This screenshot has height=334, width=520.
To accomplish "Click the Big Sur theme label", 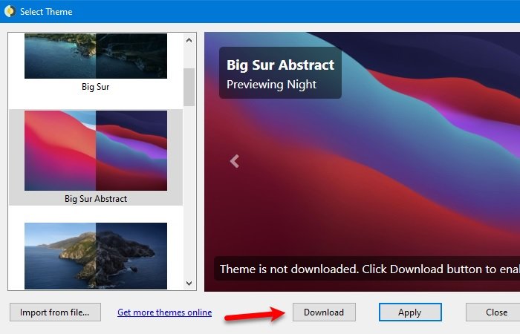I will [x=96, y=87].
